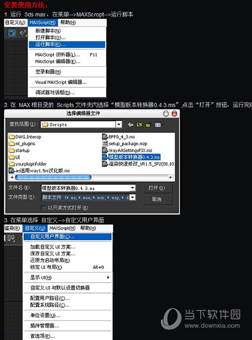Open 渲染(R) menu in bottom menu bar
Screen dimensions: 252x340
tap(13, 228)
